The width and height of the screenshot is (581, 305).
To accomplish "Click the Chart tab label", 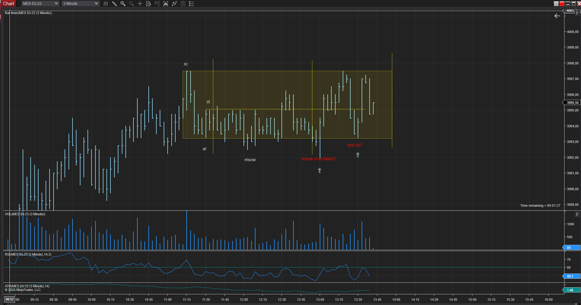I will 8,3.
